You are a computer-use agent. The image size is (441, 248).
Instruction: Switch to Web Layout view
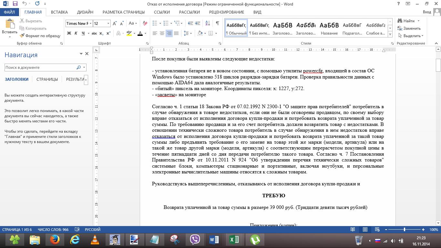click(377, 230)
